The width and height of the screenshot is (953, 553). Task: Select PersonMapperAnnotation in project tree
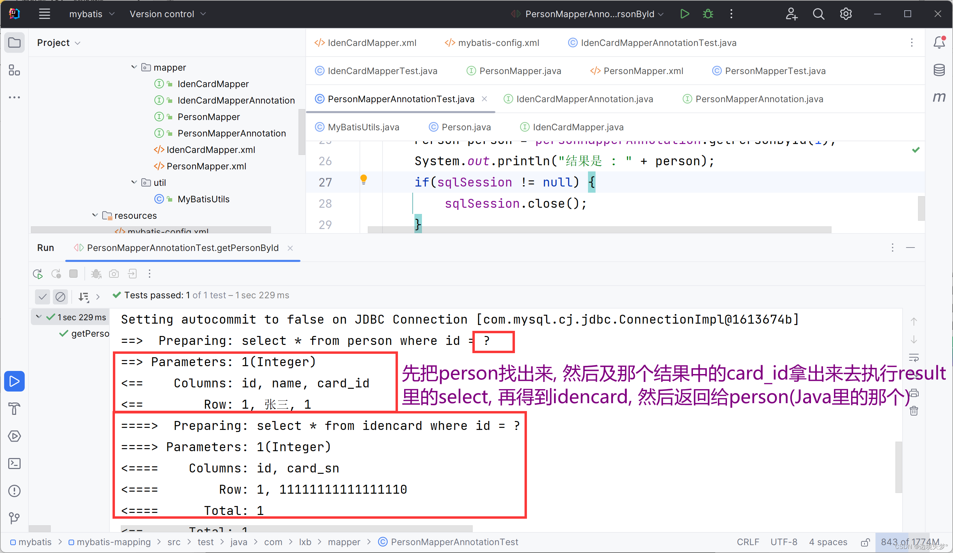point(232,133)
